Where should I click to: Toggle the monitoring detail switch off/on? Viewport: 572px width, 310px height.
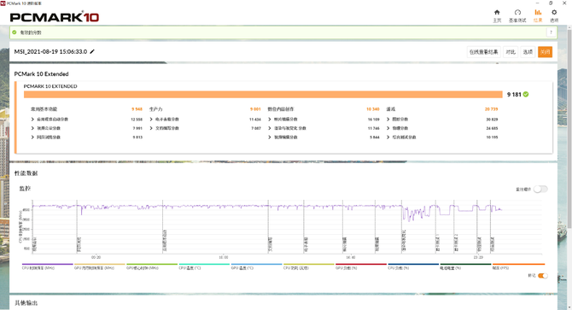(x=540, y=189)
